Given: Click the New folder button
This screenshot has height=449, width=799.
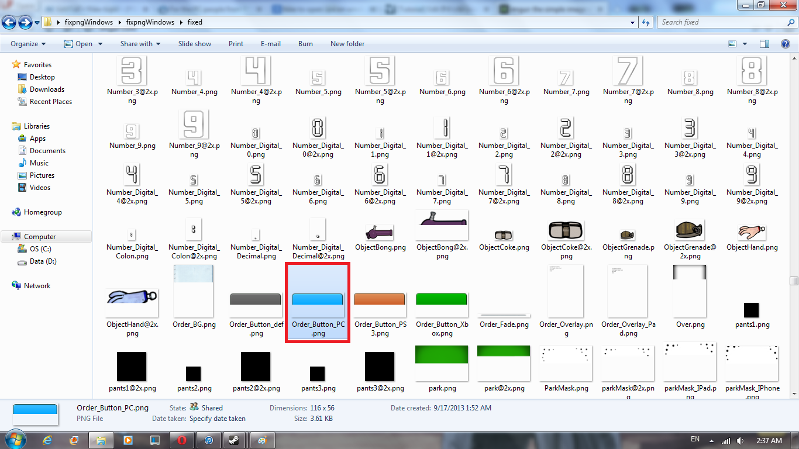Looking at the screenshot, I should [x=347, y=44].
